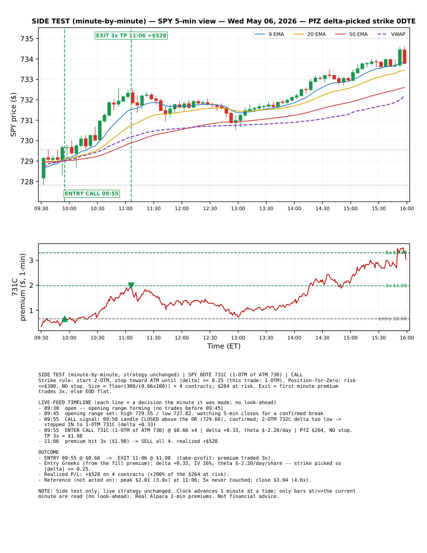The image size is (427, 553).
Task: Click the '731C premium ($, 1-min)' axis label
Action: click(x=19, y=287)
